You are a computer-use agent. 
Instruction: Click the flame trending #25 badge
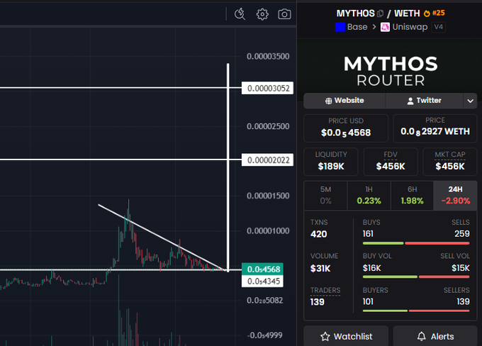(434, 13)
